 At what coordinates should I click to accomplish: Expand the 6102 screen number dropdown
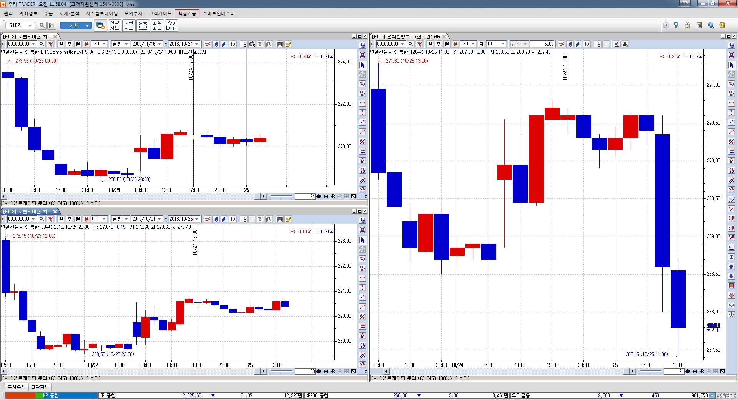pos(30,25)
